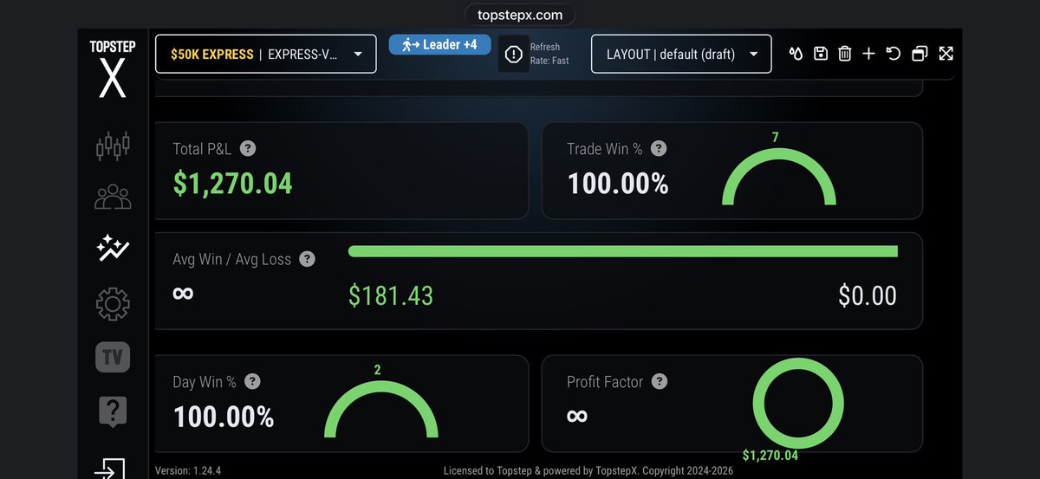Viewport: 1040px width, 479px height.
Task: Click the trade count 7 above gauge
Action: pyautogui.click(x=776, y=137)
